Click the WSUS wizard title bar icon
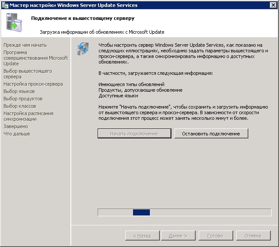 pos(5,5)
